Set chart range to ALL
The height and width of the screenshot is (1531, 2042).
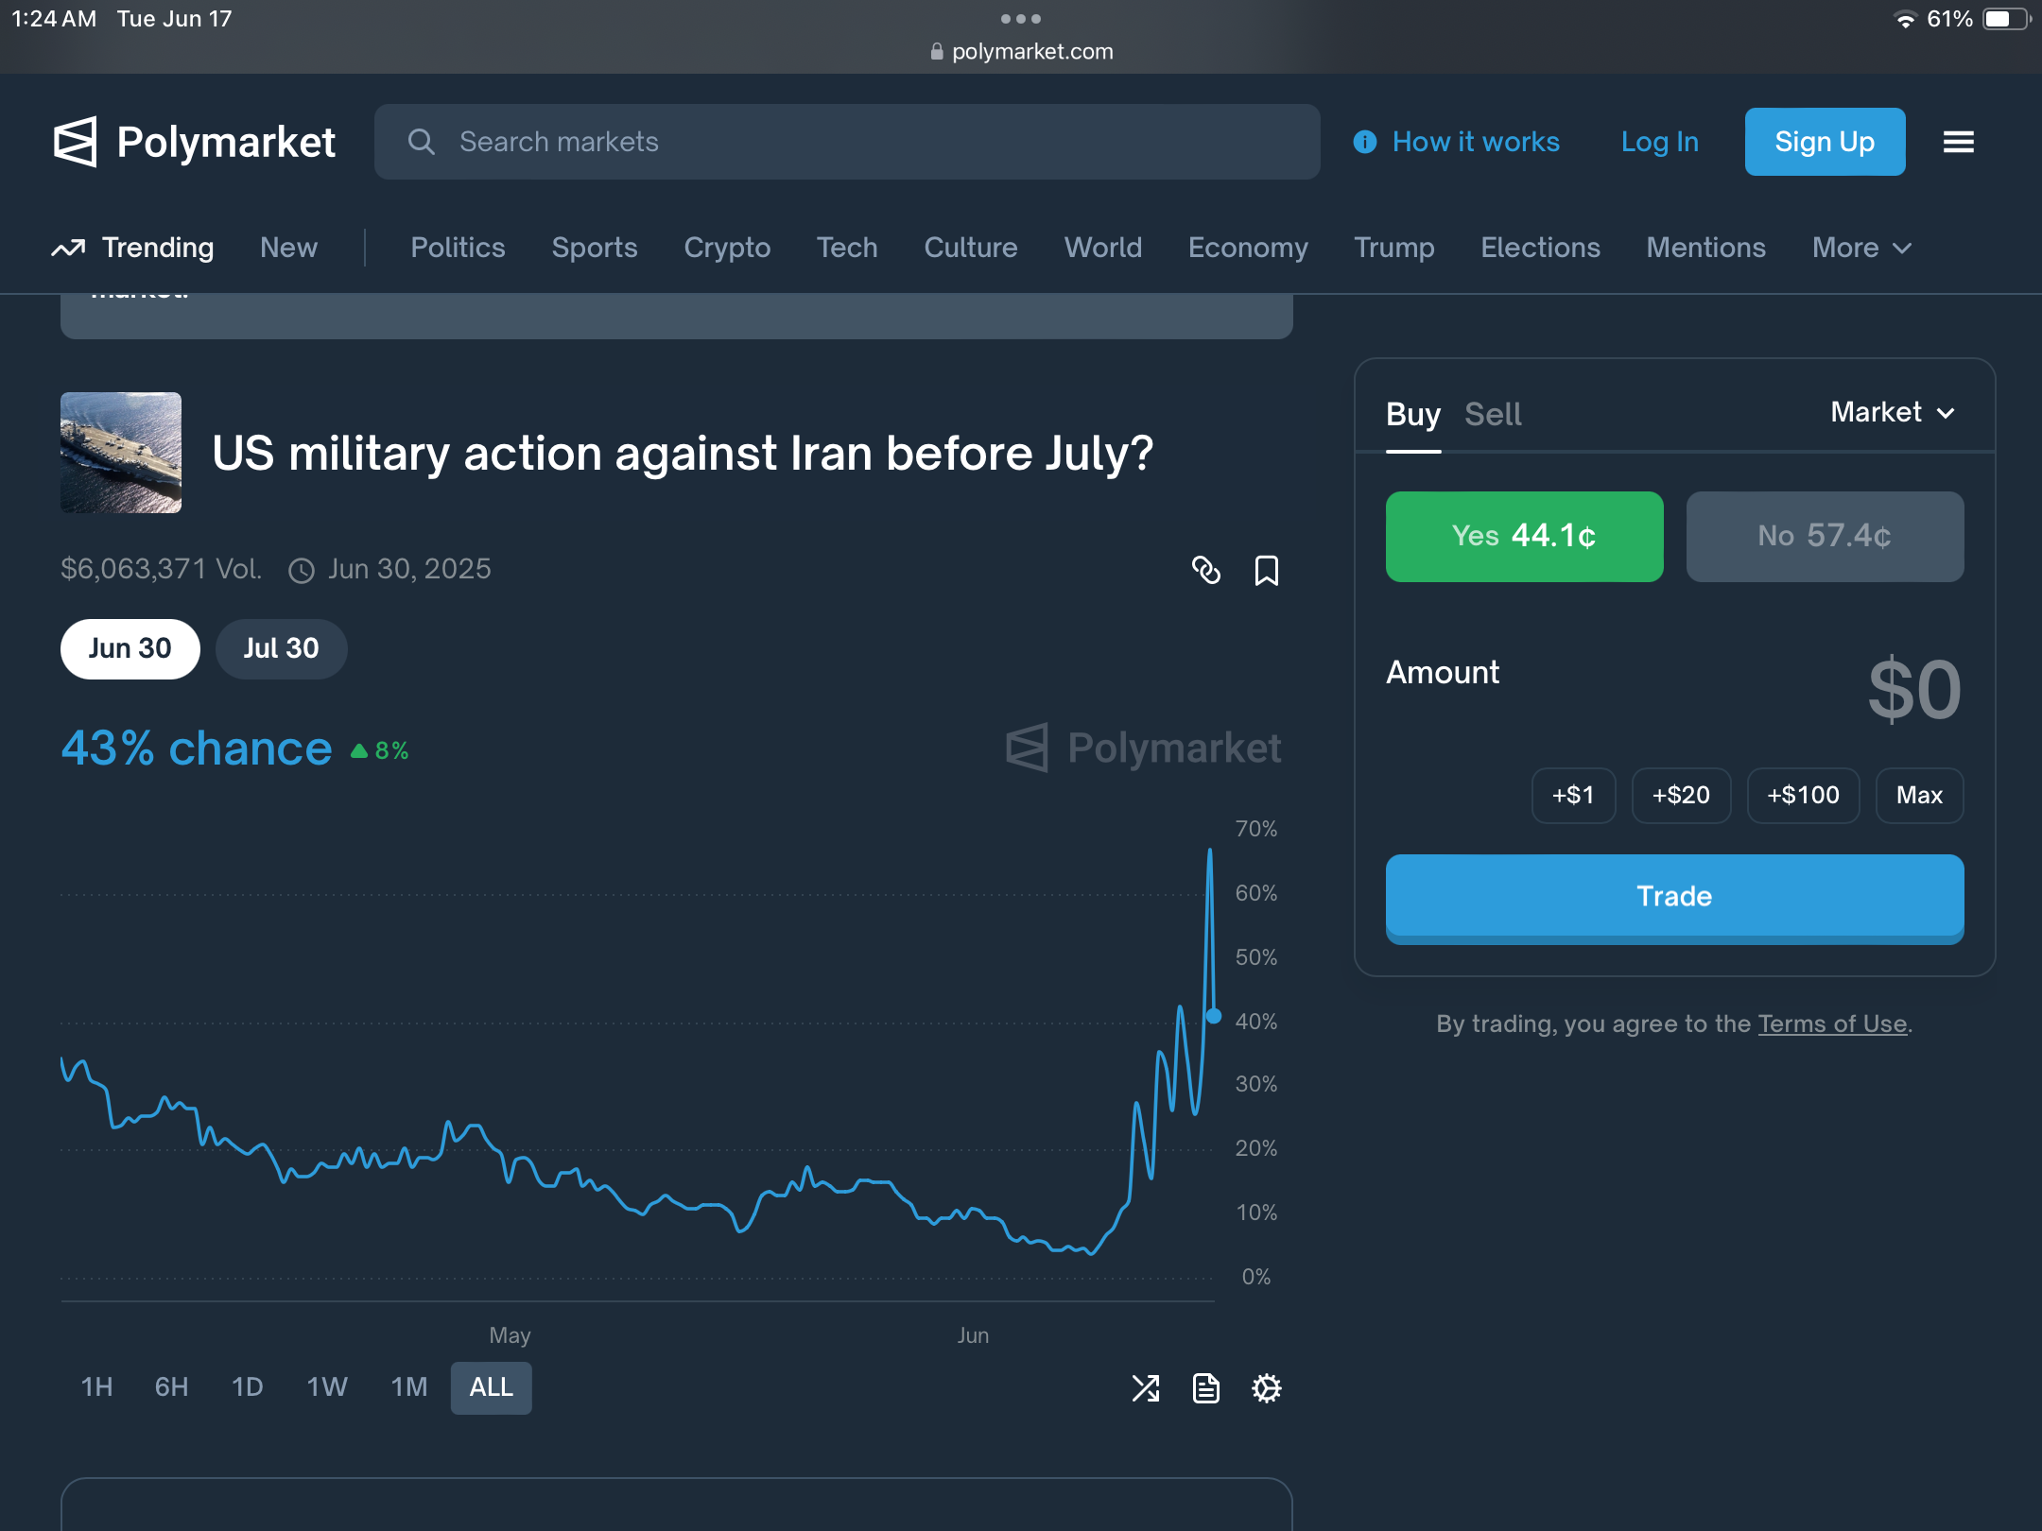coord(492,1387)
